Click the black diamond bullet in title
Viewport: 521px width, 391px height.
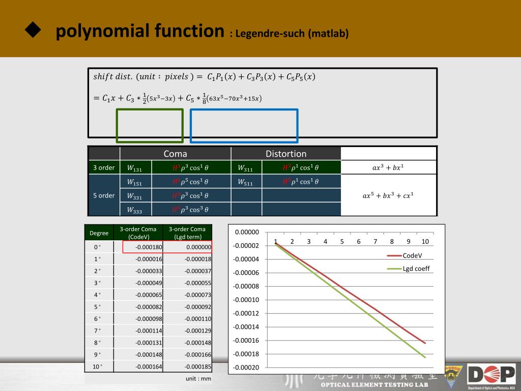click(33, 30)
